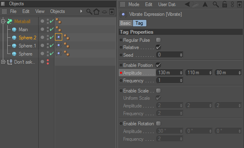
Task: Click position Amplitude 130 m stepper arrows
Action: pos(181,73)
